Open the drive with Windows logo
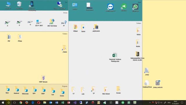Image resolution: width=186 pixels, height=105 pixels. point(39,23)
